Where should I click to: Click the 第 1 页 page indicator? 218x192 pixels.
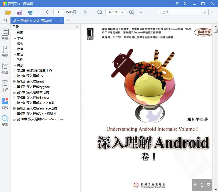tap(202, 185)
